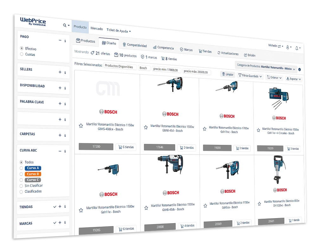The height and width of the screenshot is (247, 317).
Task: Click the check icon in MARCAS filter
Action: (55, 223)
